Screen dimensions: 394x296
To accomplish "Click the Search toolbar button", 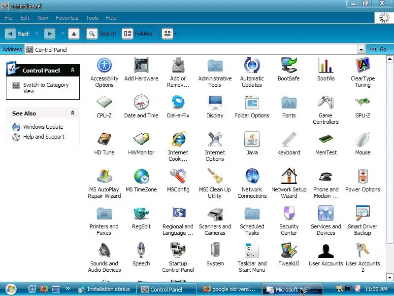I will pos(101,34).
